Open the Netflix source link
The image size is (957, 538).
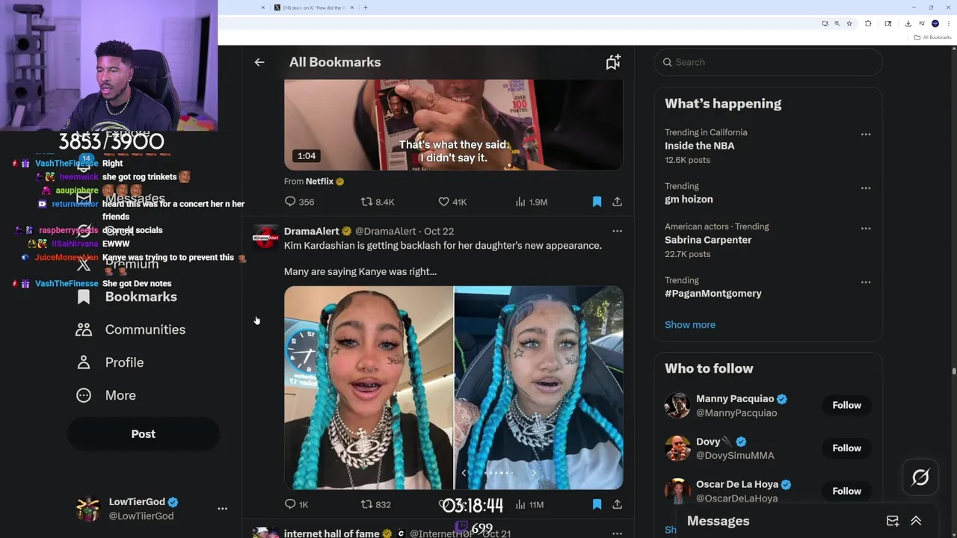319,182
